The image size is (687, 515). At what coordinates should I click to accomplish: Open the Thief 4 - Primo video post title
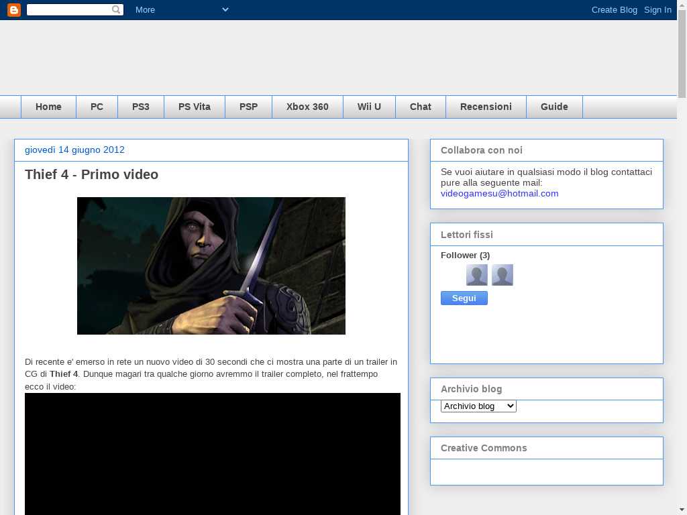pyautogui.click(x=92, y=174)
